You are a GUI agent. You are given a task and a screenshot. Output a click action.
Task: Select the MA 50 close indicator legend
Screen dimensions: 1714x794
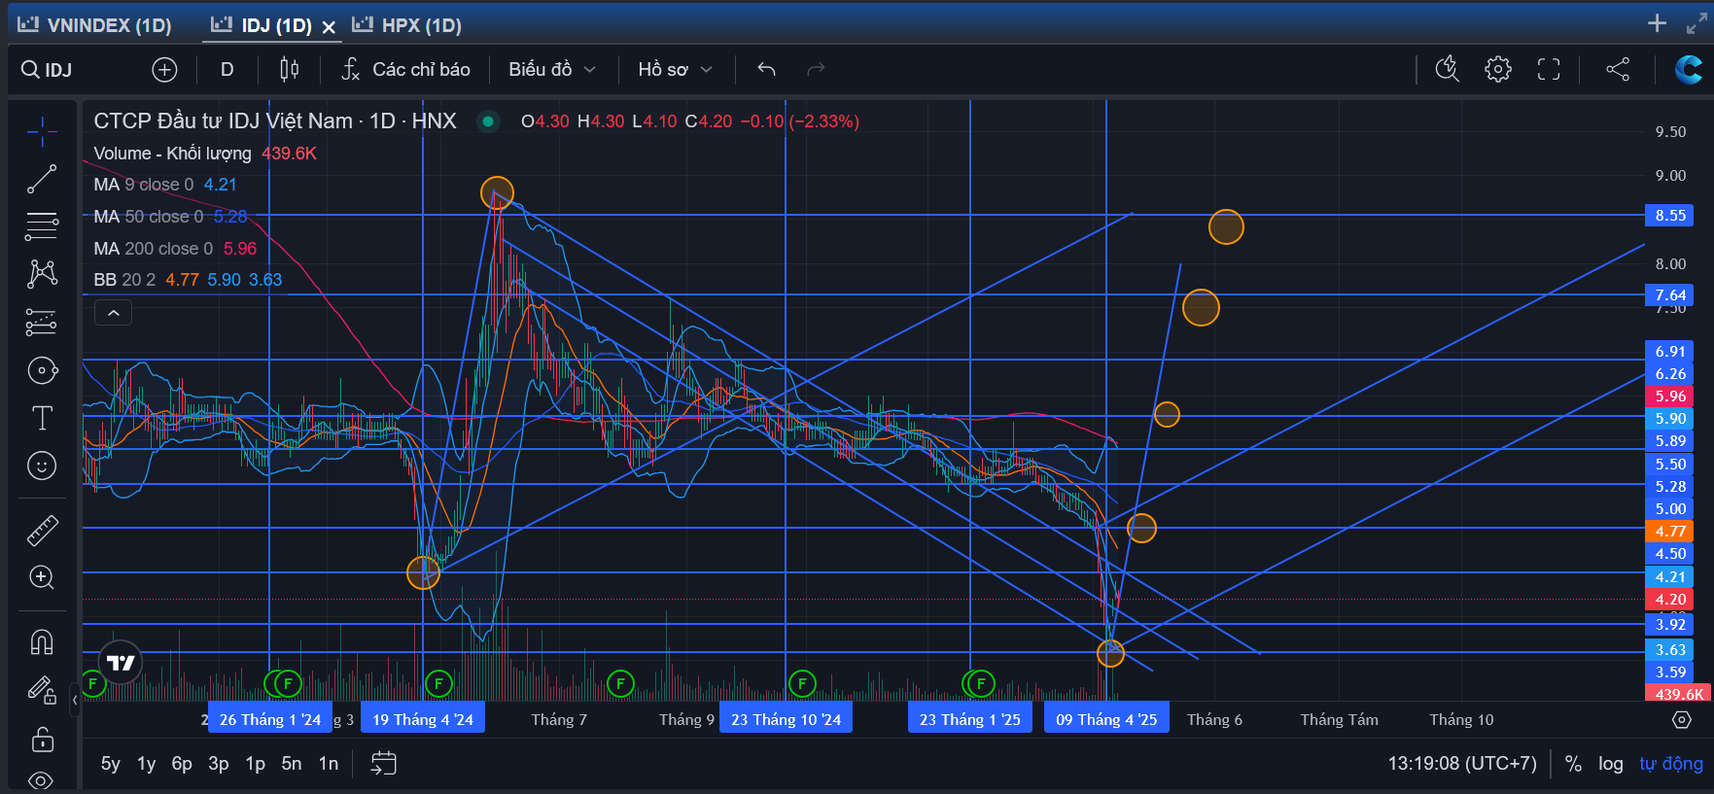(x=171, y=217)
